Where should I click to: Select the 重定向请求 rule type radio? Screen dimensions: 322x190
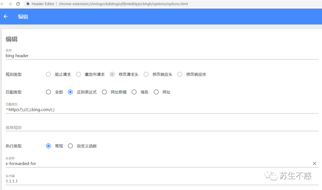78,74
